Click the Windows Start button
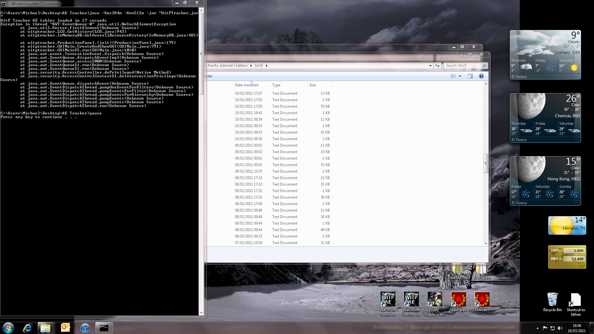This screenshot has width=594, height=334. click(x=8, y=328)
